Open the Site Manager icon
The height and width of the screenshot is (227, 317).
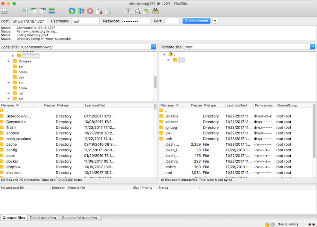pyautogui.click(x=5, y=11)
